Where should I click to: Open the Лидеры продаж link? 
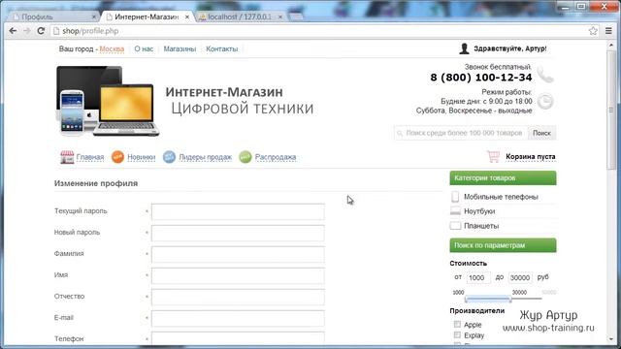point(205,157)
